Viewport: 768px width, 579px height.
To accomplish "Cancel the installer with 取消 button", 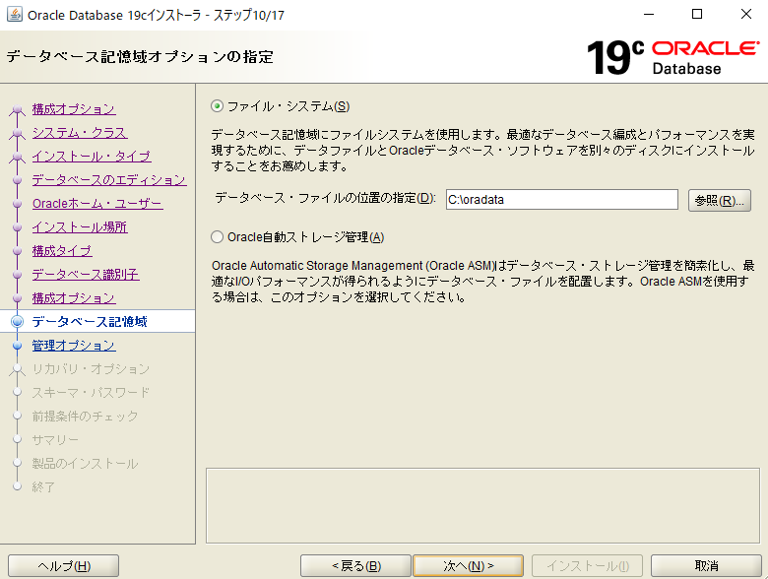I will (706, 565).
